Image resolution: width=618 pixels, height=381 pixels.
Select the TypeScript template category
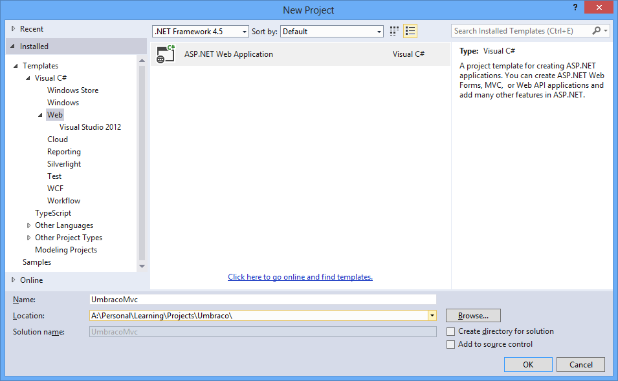coord(53,212)
